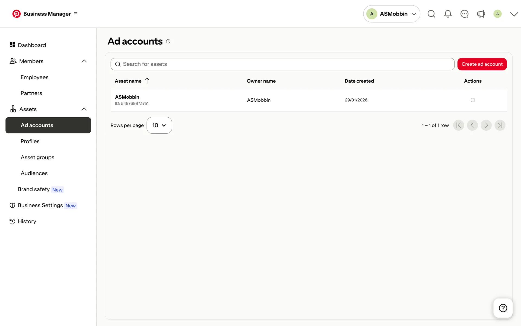
Task: Open the ASMobbin account switcher dropdown
Action: pyautogui.click(x=392, y=14)
